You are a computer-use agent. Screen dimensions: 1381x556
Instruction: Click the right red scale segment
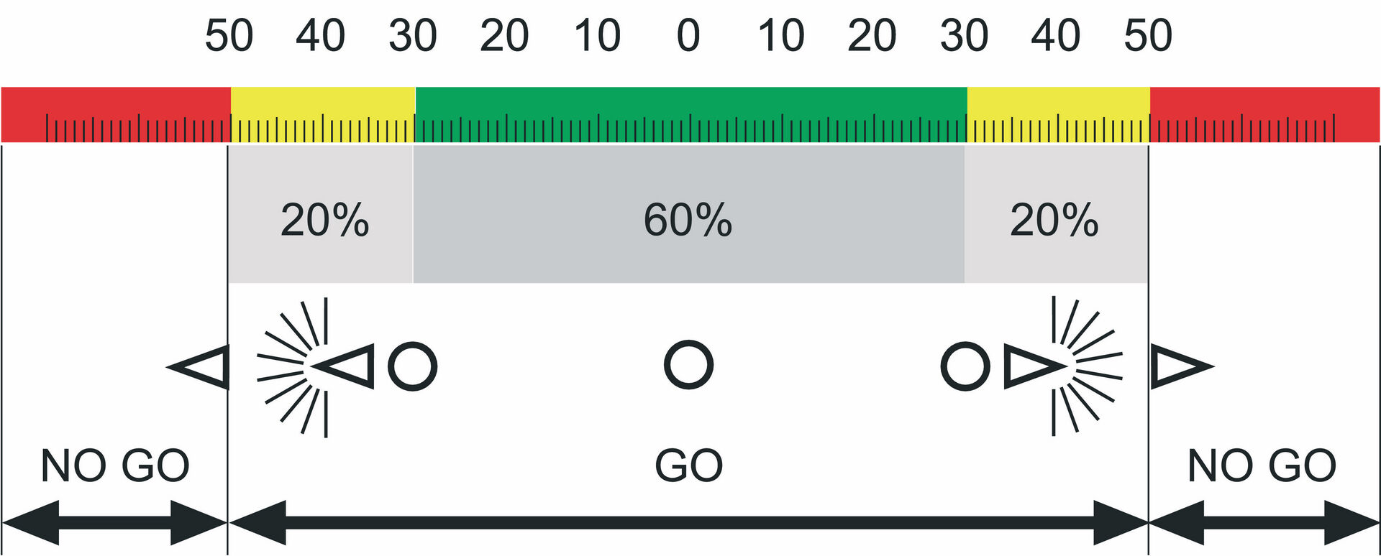[x=1264, y=115]
